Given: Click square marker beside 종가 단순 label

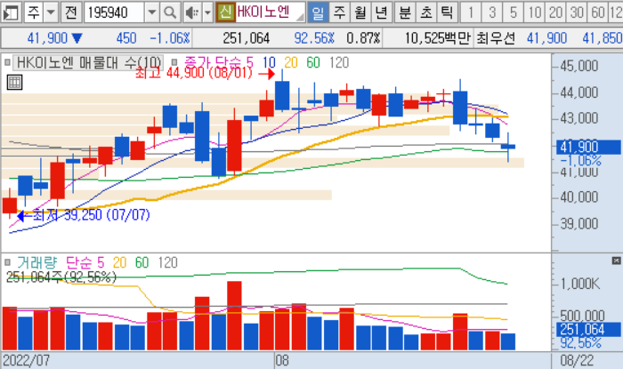Looking at the screenshot, I should (x=174, y=62).
